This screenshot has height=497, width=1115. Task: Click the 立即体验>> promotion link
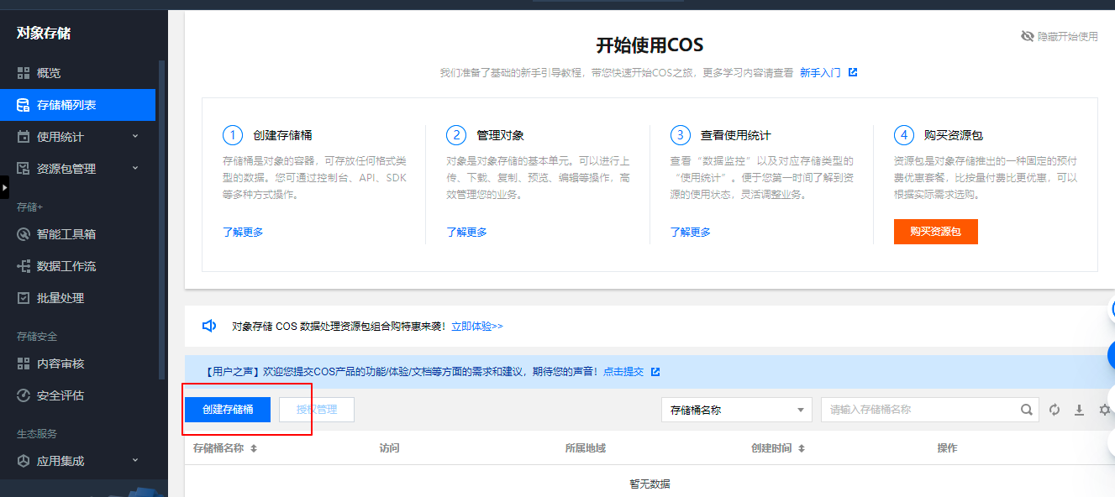tap(477, 326)
